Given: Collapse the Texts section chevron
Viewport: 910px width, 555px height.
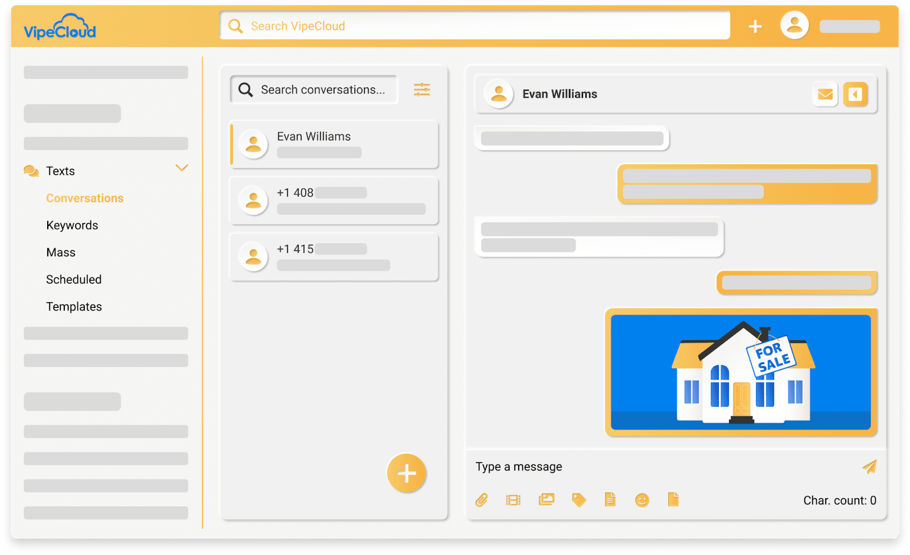Looking at the screenshot, I should click(x=182, y=168).
